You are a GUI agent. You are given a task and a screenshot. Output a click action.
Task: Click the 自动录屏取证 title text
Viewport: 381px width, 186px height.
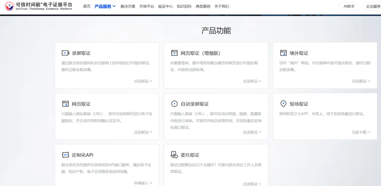click(x=195, y=104)
